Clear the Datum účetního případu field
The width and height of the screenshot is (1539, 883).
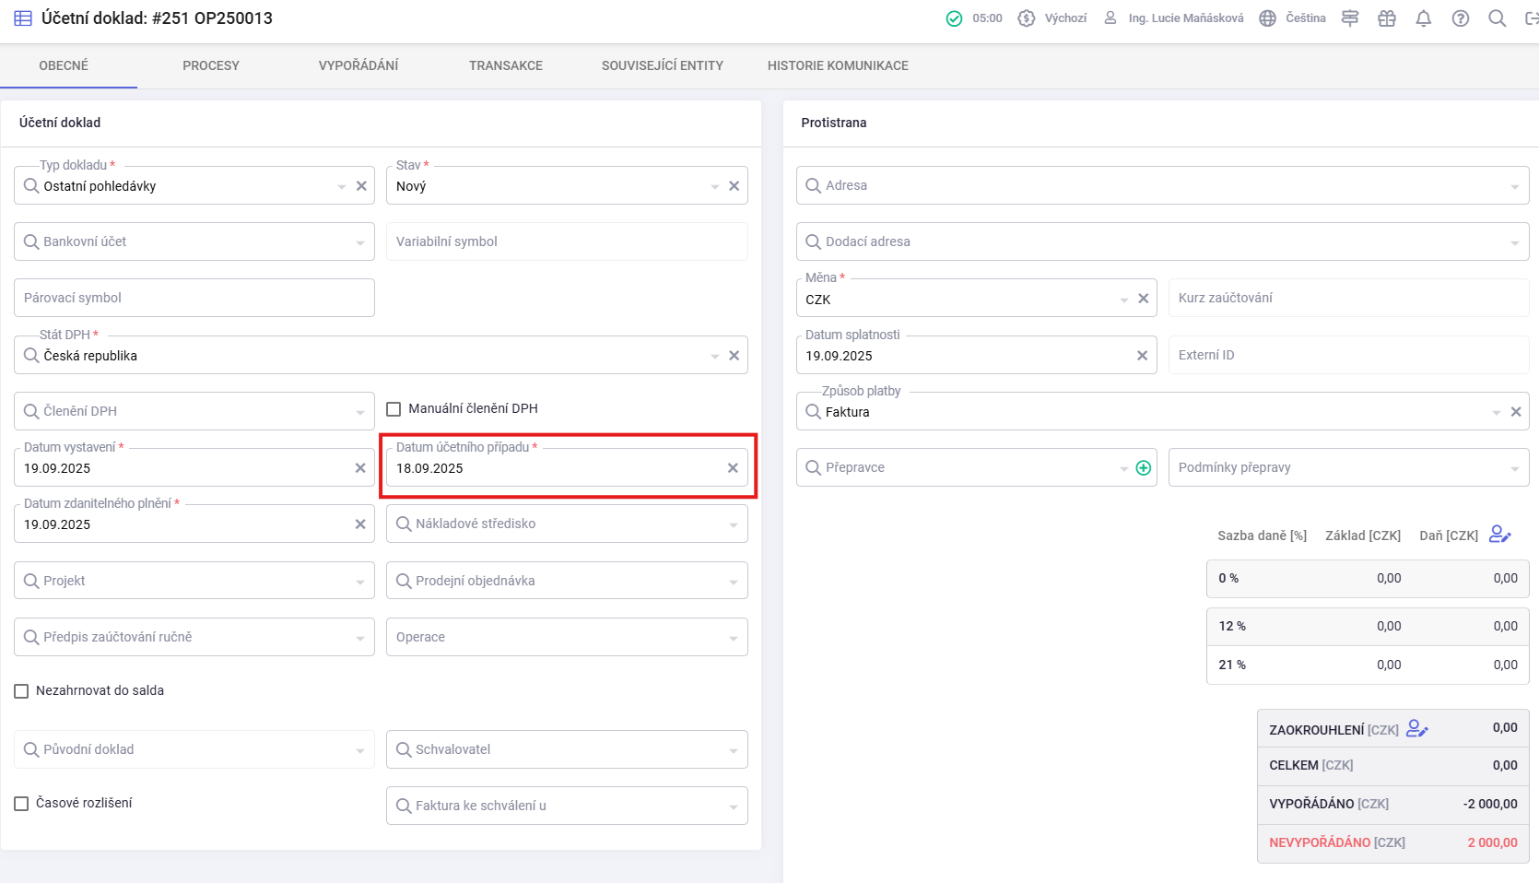tap(733, 468)
